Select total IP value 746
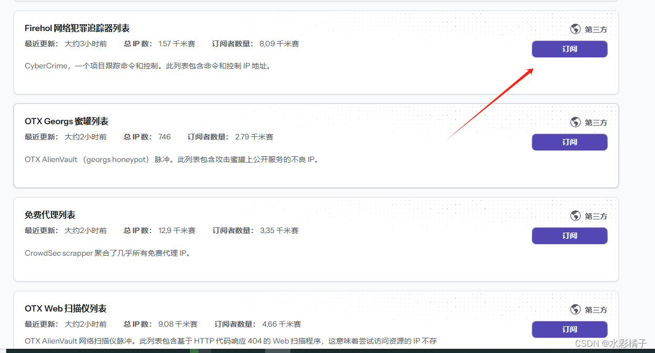This screenshot has height=353, width=655. tap(165, 137)
